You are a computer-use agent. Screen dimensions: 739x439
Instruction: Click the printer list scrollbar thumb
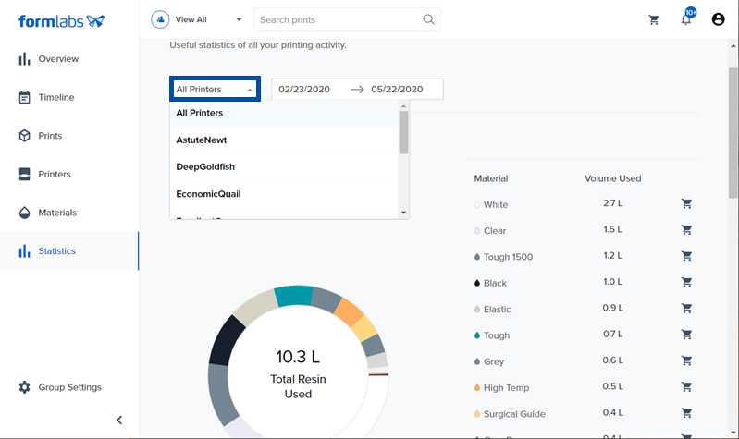403,132
